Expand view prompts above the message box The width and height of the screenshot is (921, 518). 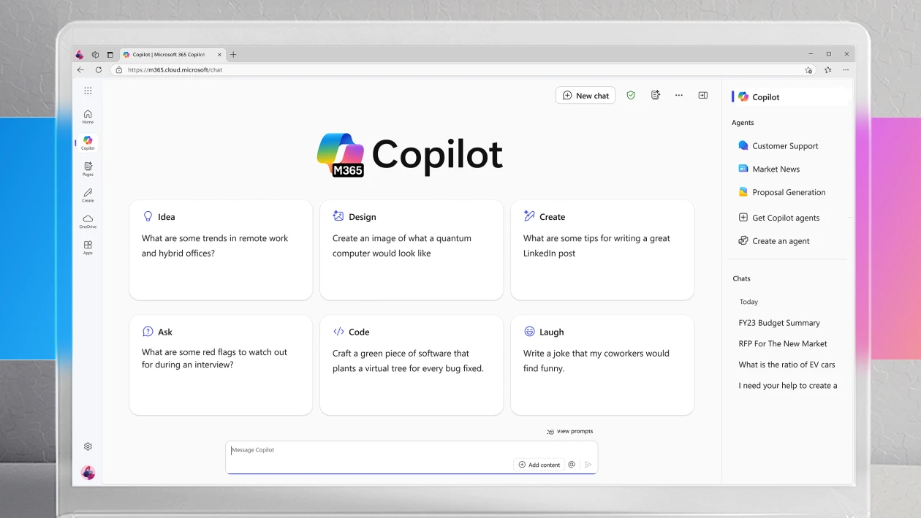570,431
